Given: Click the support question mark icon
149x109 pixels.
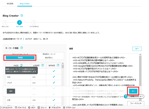Looking at the screenshot, I should 126,96.
